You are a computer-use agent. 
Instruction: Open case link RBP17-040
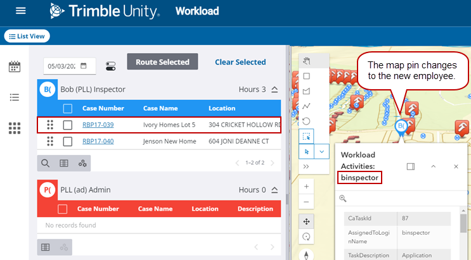(98, 141)
